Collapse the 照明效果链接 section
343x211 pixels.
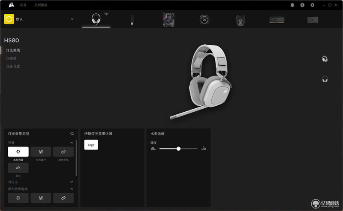pyautogui.click(x=72, y=189)
